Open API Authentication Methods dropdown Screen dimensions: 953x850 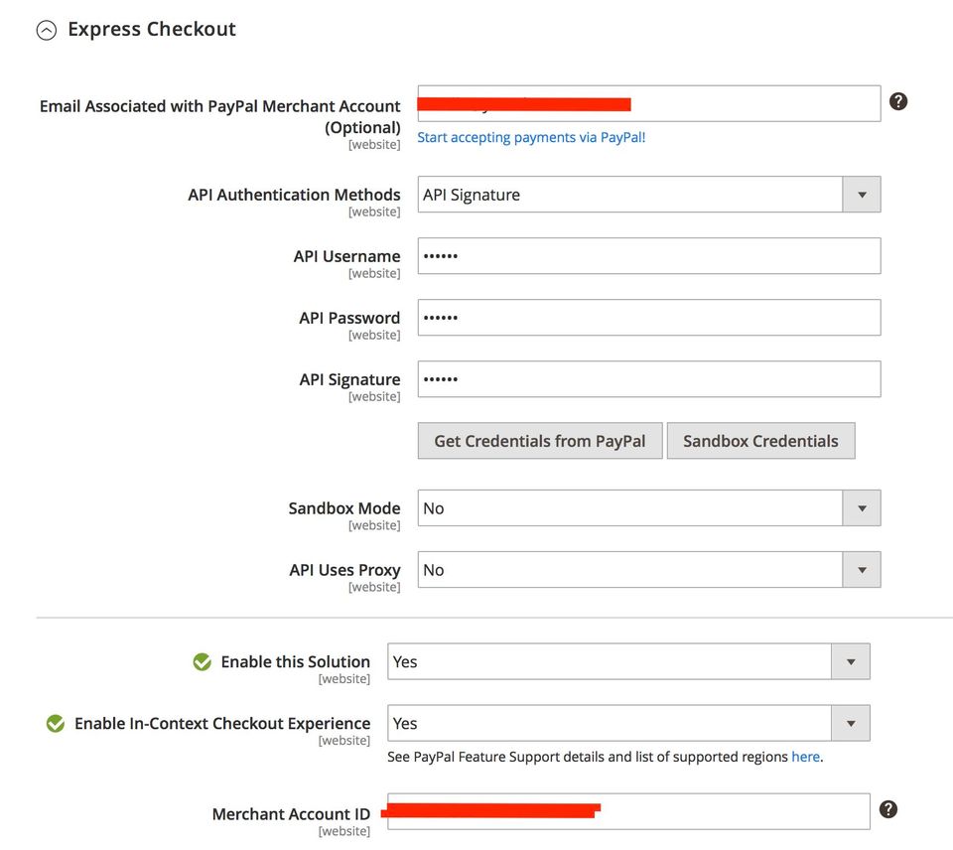pos(649,195)
